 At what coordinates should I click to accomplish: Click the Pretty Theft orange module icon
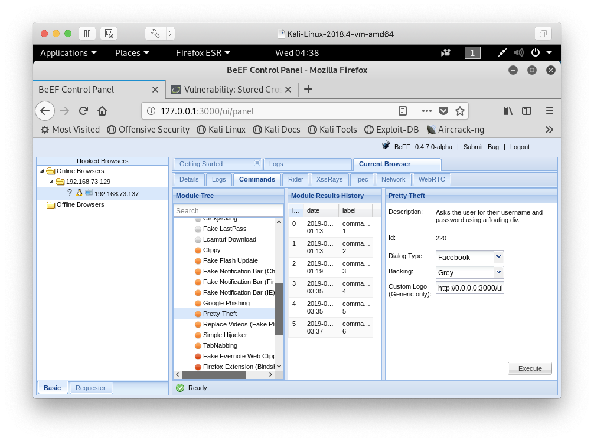(198, 314)
